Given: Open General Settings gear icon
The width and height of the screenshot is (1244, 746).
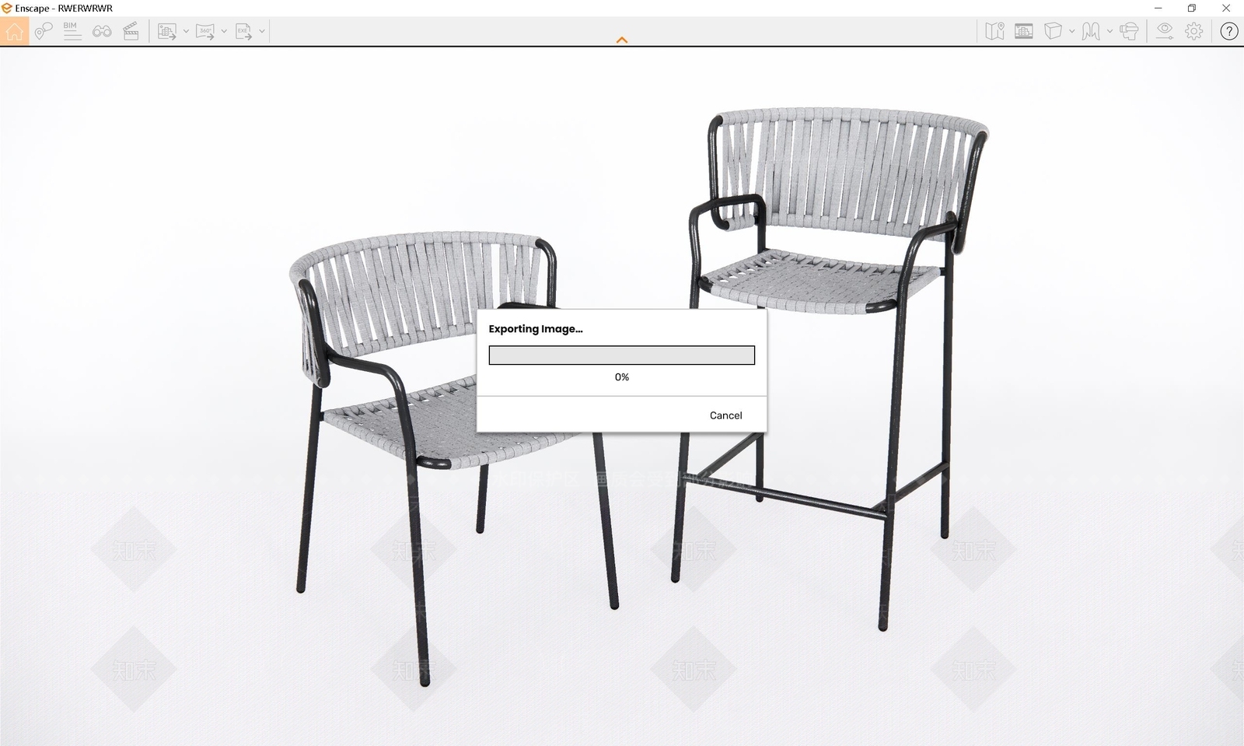Looking at the screenshot, I should click(1194, 31).
